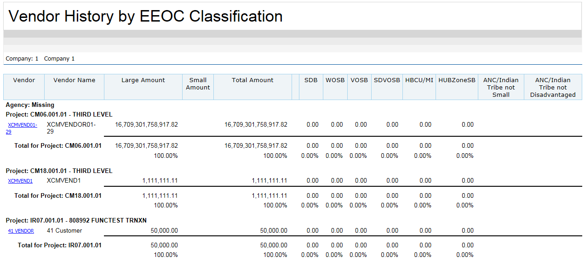Open the XCMVEND1 vendor link
This screenshot has height=262, width=585.
[20, 181]
